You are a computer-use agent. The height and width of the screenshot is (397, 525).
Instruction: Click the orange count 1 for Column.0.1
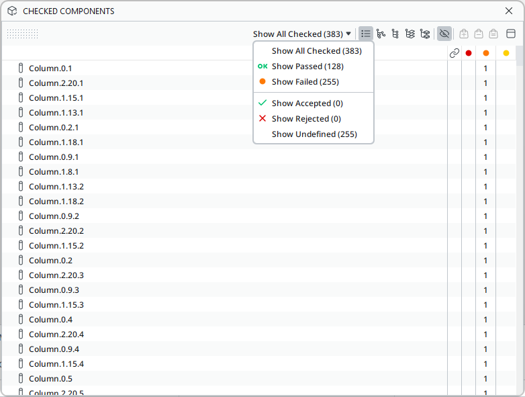[485, 69]
